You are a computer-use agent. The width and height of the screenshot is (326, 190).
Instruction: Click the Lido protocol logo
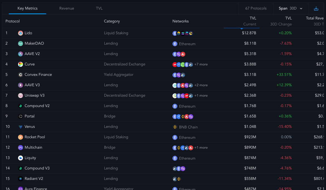tap(20, 33)
